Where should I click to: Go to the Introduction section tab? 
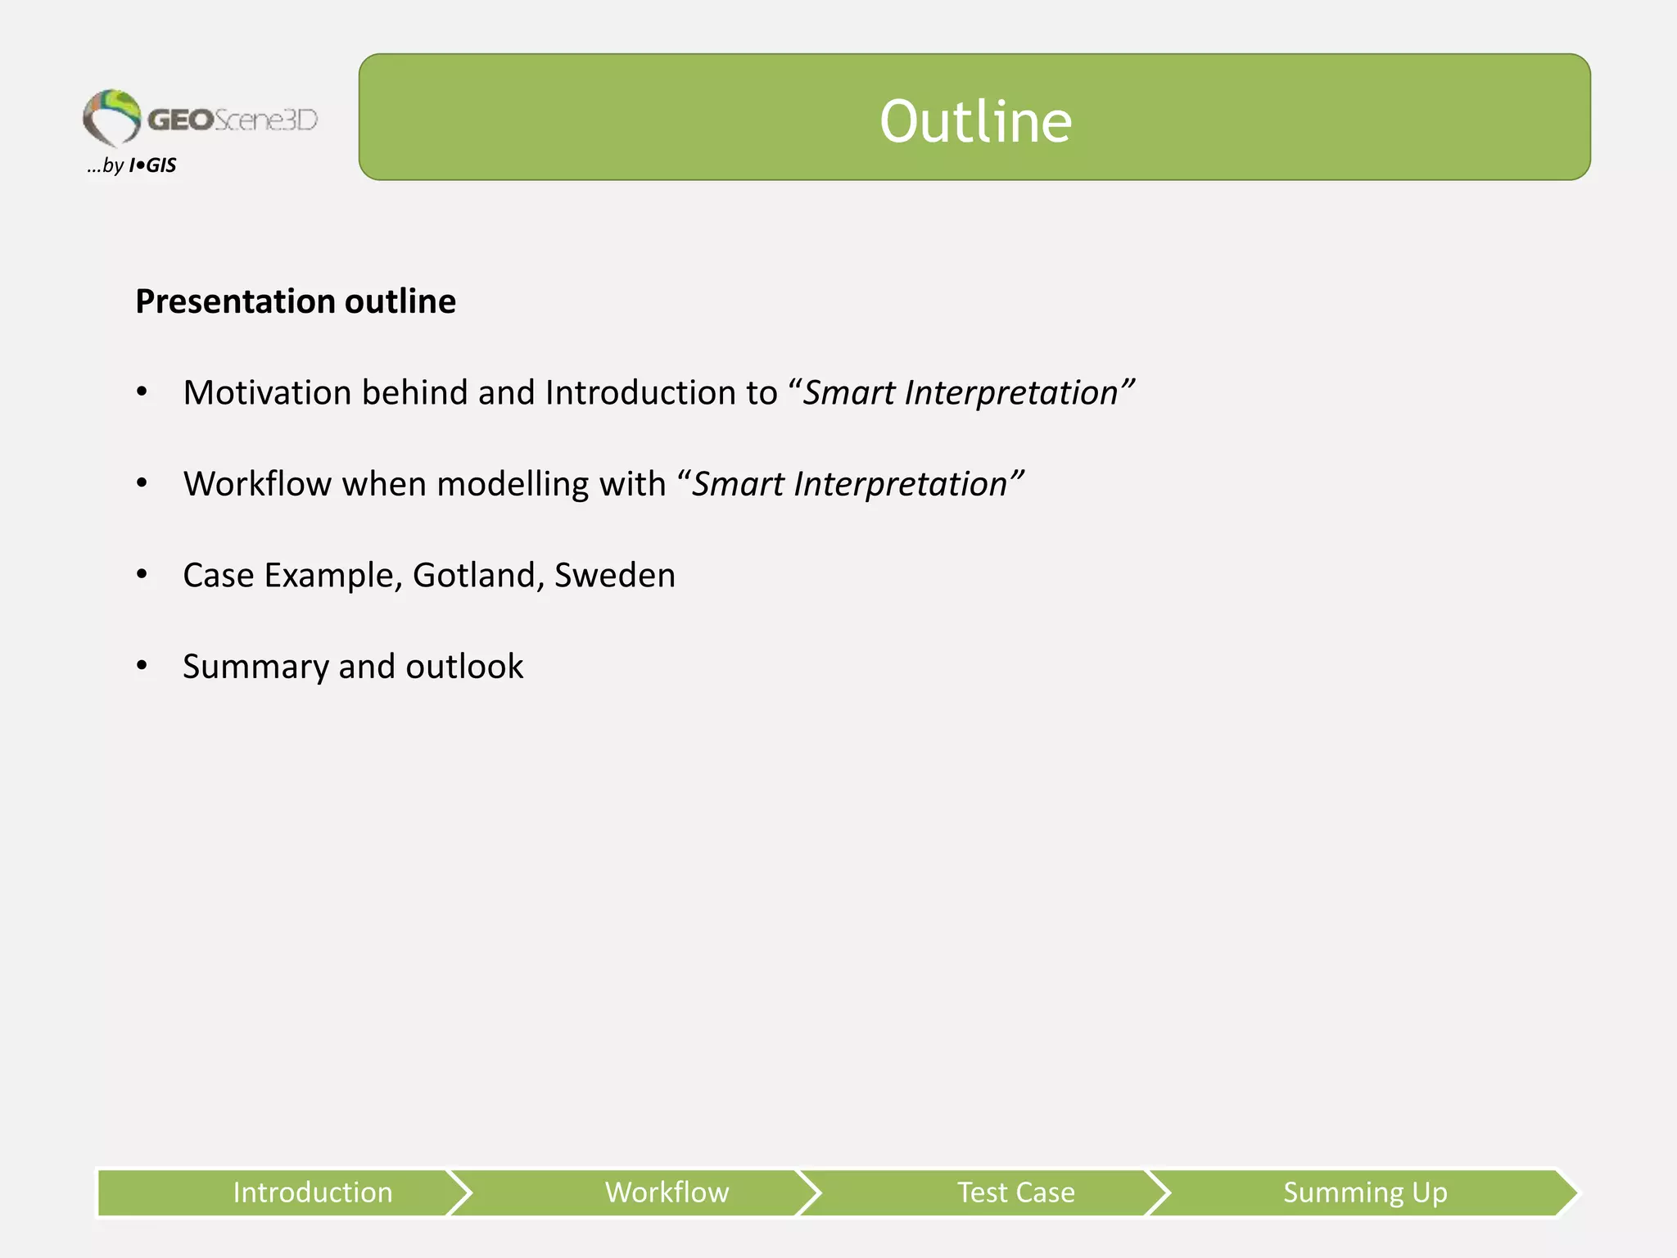point(312,1192)
